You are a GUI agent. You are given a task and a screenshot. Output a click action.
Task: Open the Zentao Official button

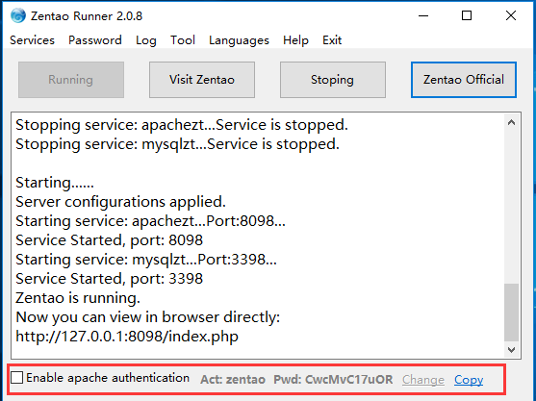point(464,80)
